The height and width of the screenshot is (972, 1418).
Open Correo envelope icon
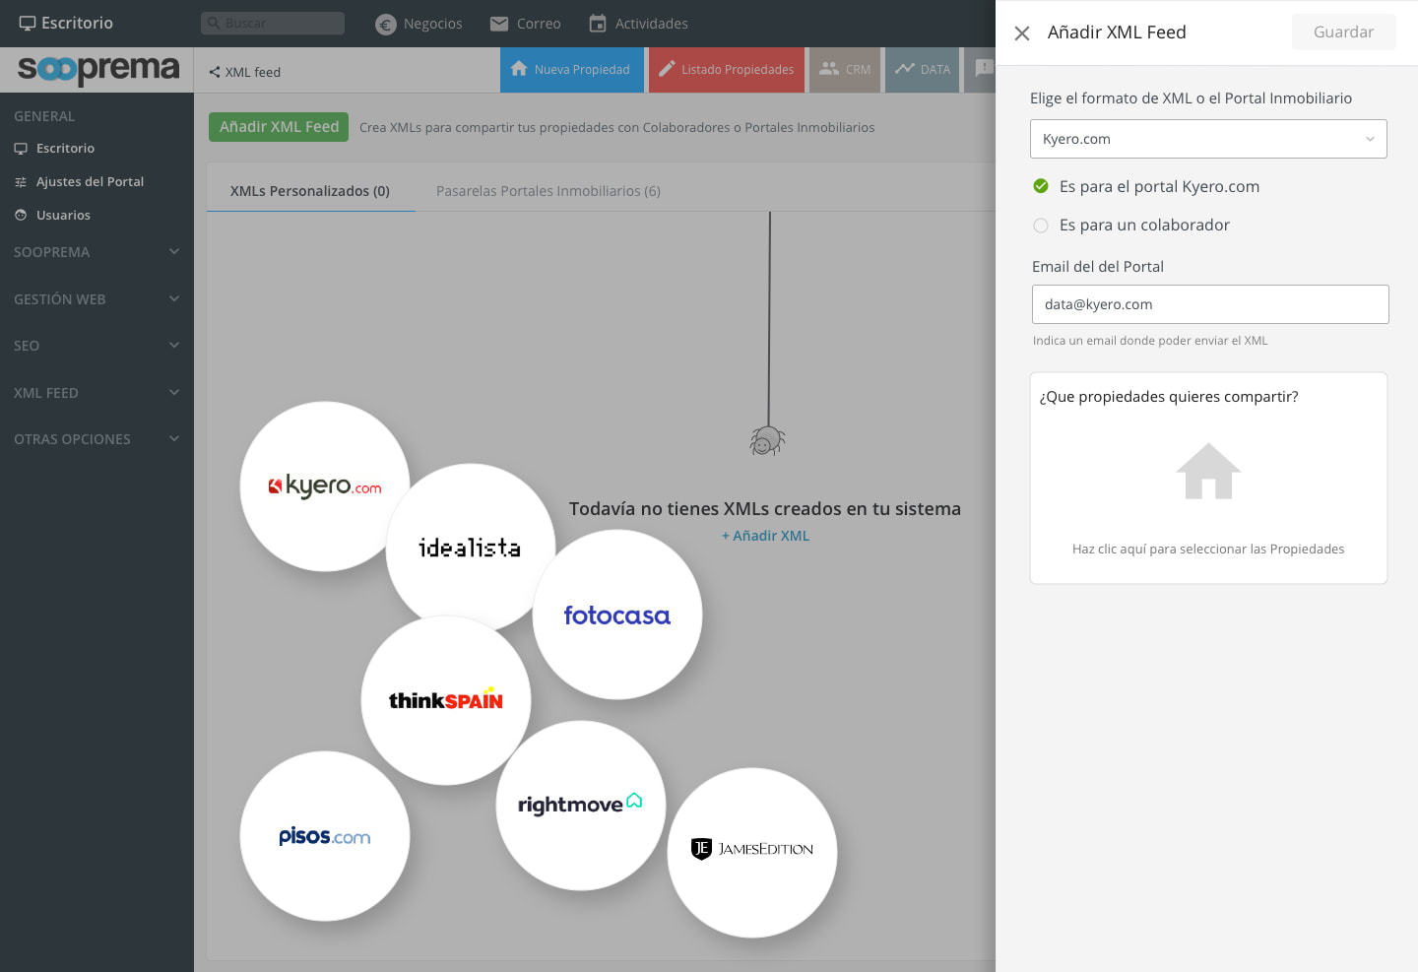click(499, 24)
